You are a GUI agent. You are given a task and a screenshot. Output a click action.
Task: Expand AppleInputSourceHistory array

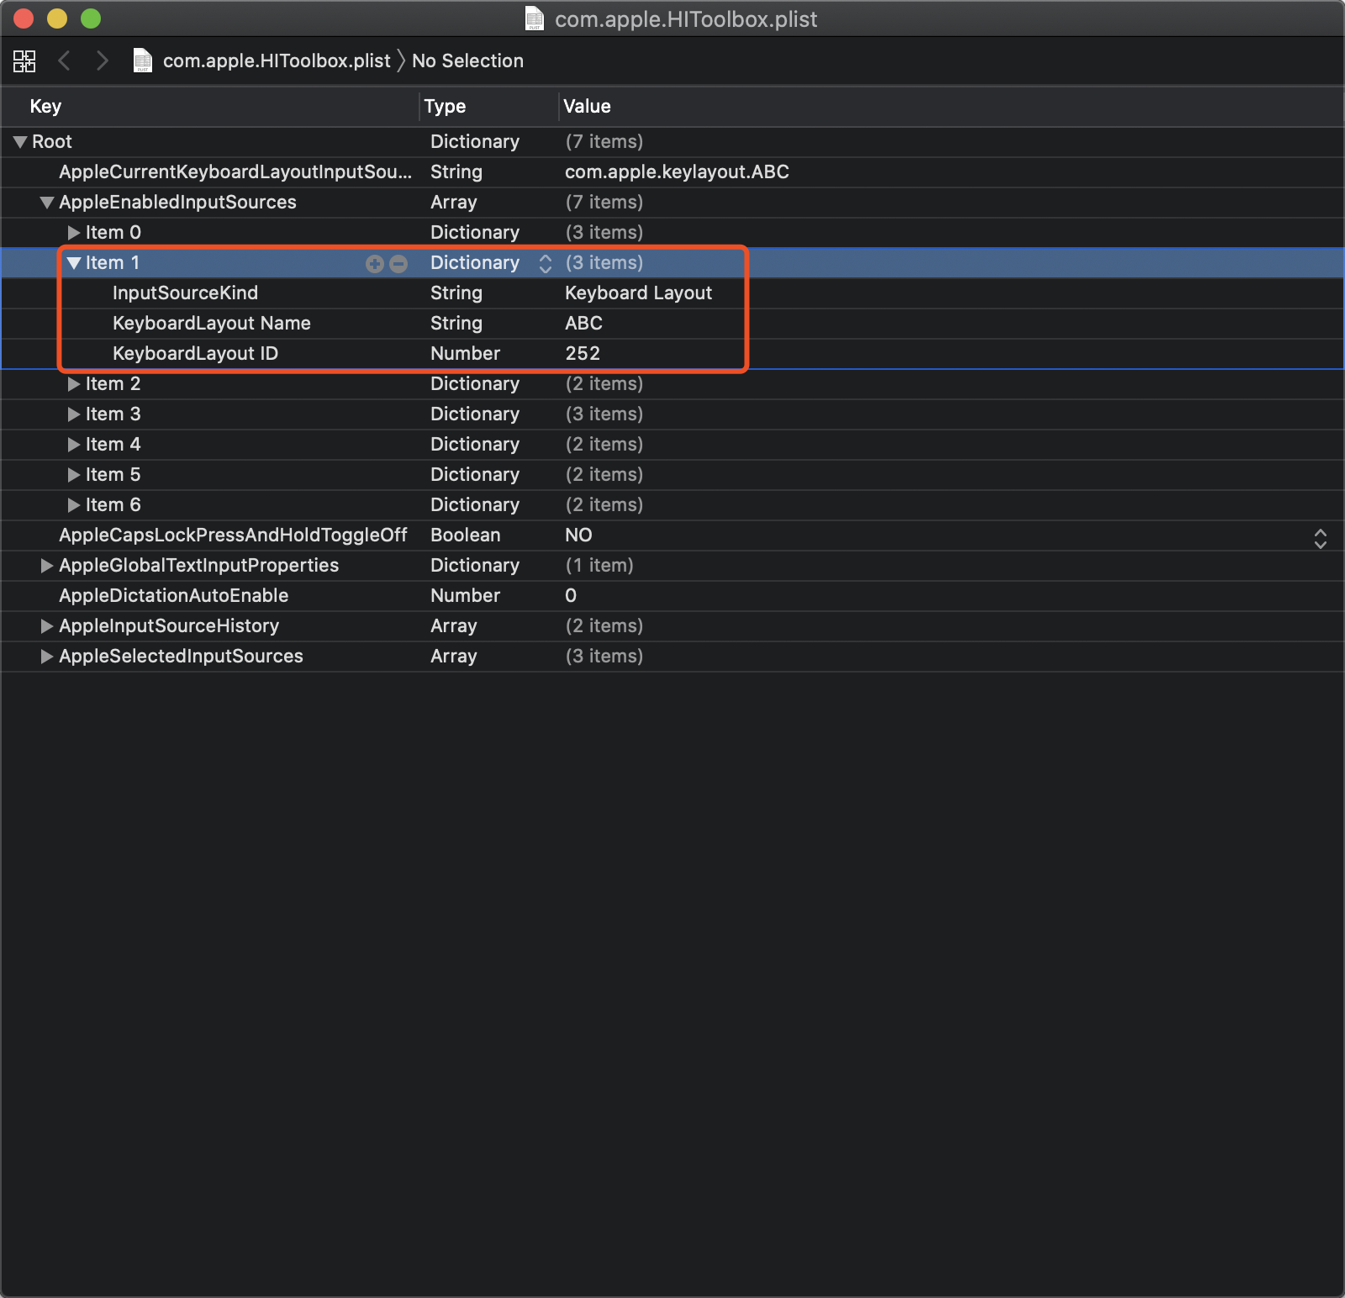coord(47,626)
